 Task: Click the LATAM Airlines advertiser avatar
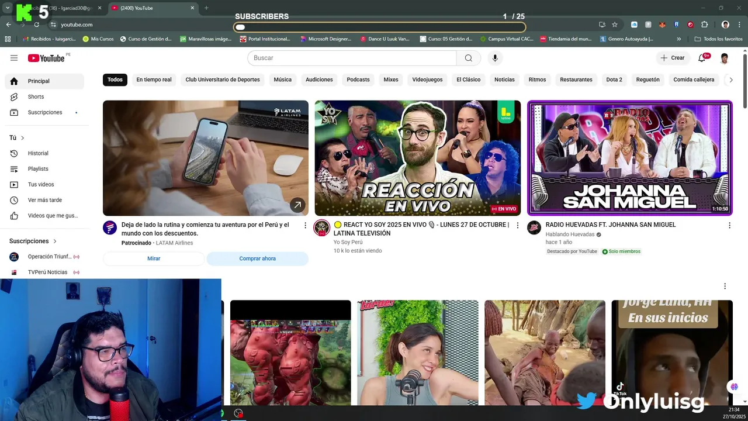(110, 228)
